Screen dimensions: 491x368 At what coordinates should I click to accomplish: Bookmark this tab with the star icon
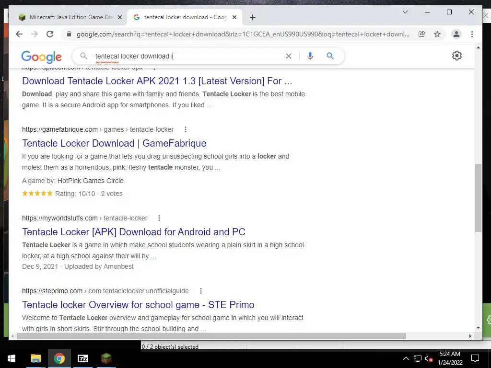point(437,34)
